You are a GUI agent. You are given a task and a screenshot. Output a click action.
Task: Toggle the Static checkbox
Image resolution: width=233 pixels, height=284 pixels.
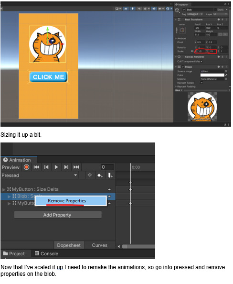click(215, 10)
